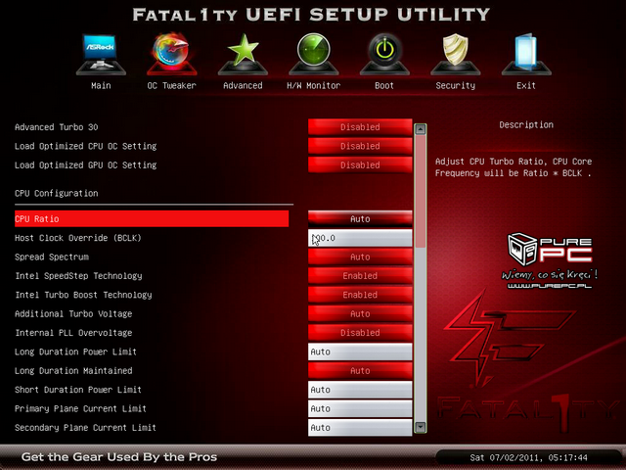Select the Long Duration Power Limit label
This screenshot has width=626, height=470.
tap(76, 352)
